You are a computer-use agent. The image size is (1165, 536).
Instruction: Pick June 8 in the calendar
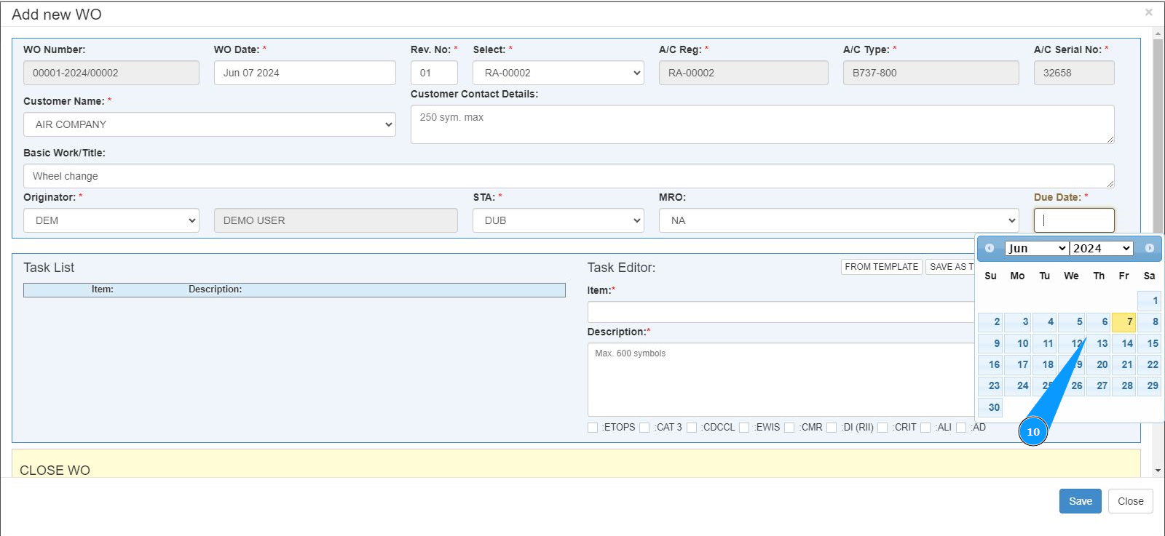coord(1150,321)
